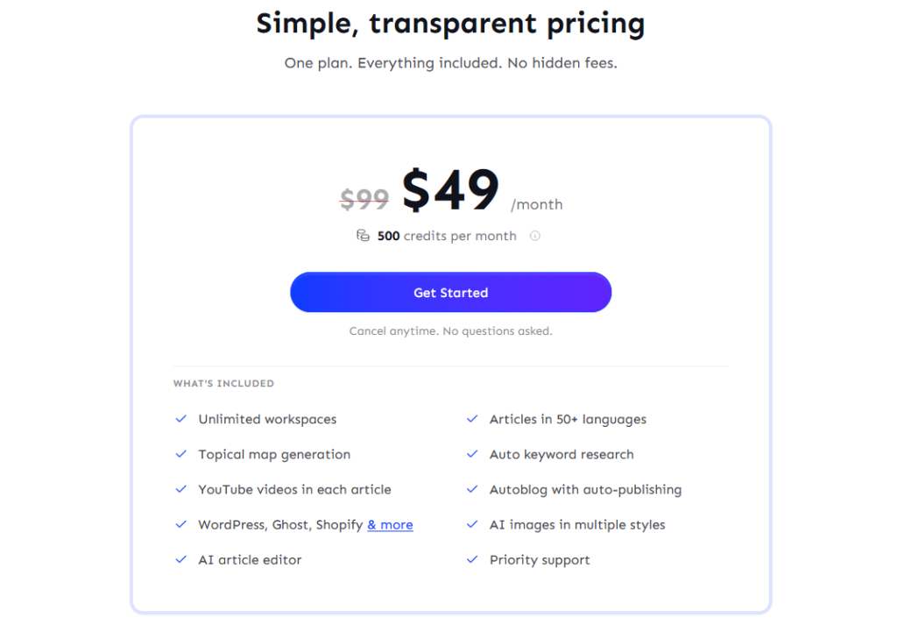
Task: Click checkmark beside Priority support
Action: pyautogui.click(x=472, y=559)
